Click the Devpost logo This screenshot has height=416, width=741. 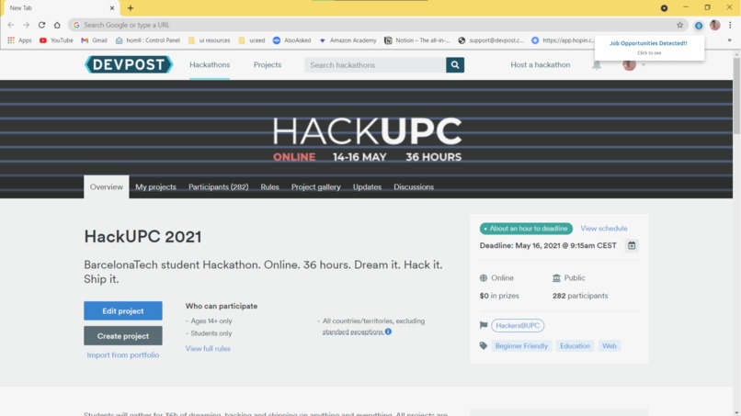[129, 64]
